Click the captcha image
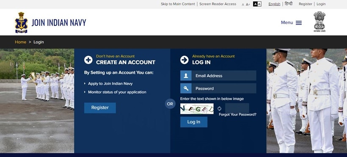 tap(197, 109)
